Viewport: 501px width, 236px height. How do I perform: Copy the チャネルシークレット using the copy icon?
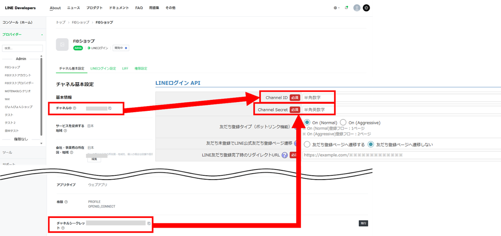click(149, 223)
